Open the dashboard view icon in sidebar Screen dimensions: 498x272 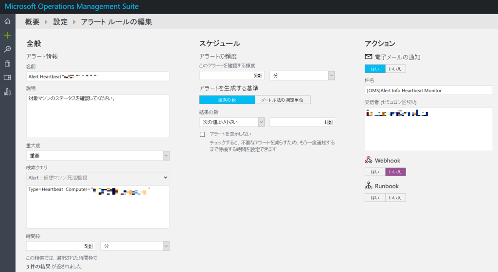coord(7,78)
